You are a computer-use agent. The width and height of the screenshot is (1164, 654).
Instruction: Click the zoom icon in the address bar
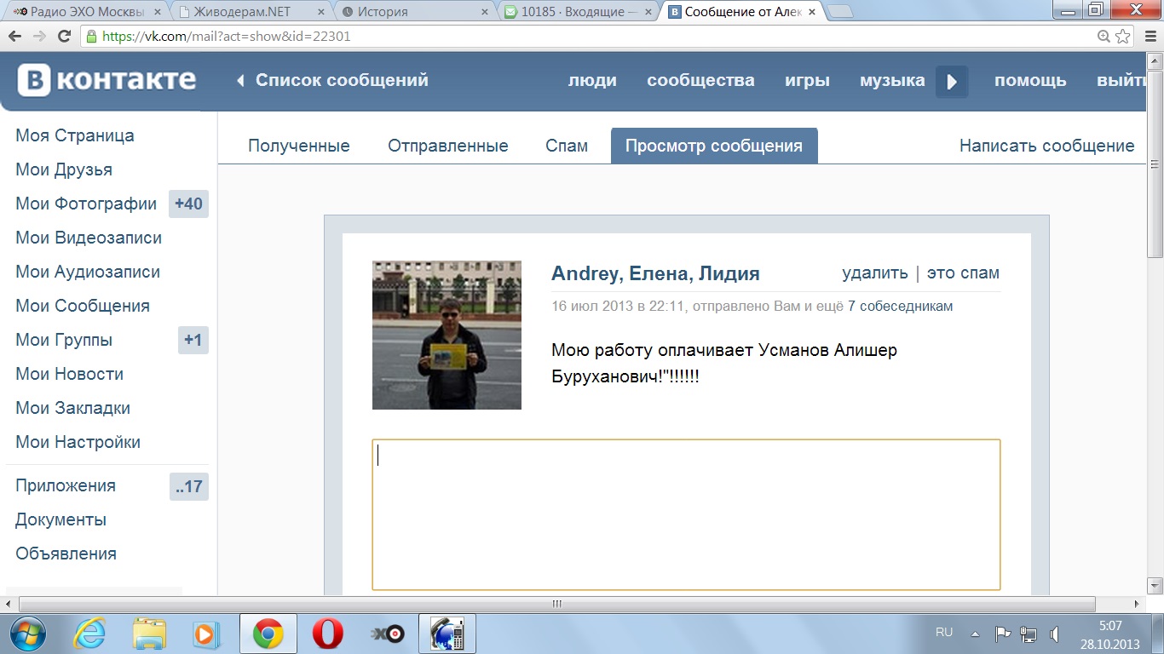[1103, 37]
